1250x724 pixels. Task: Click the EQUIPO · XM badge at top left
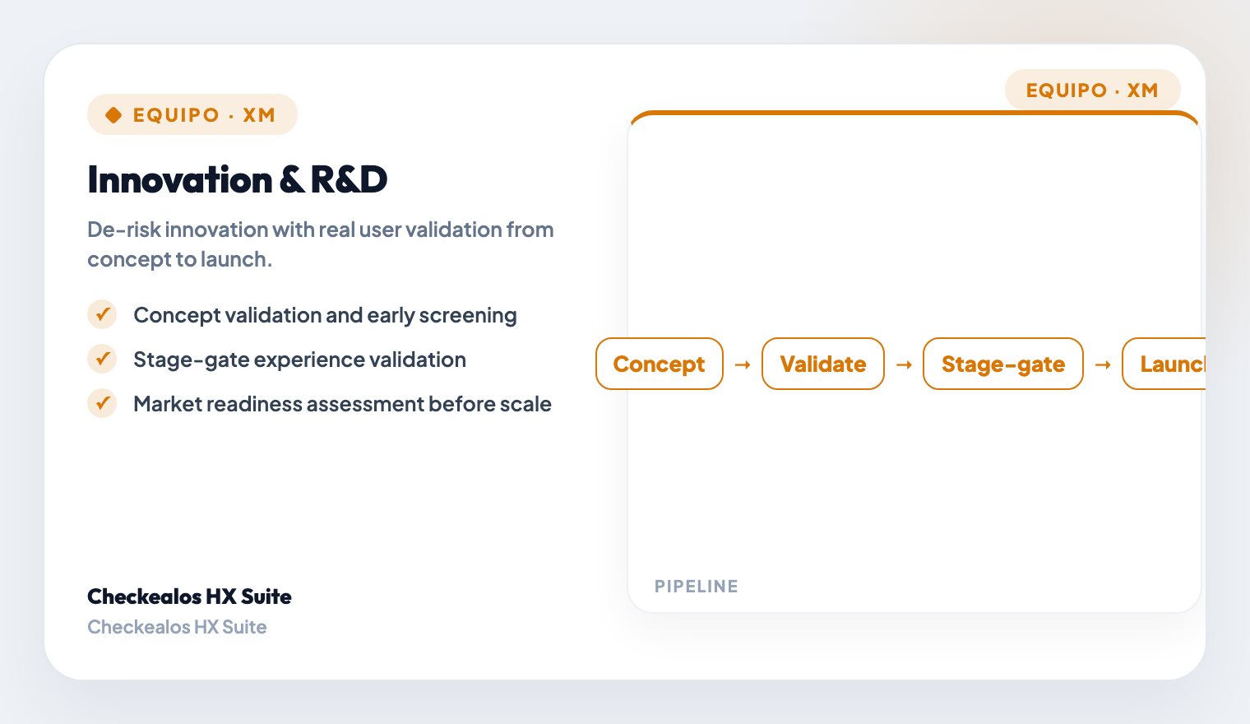pos(192,114)
